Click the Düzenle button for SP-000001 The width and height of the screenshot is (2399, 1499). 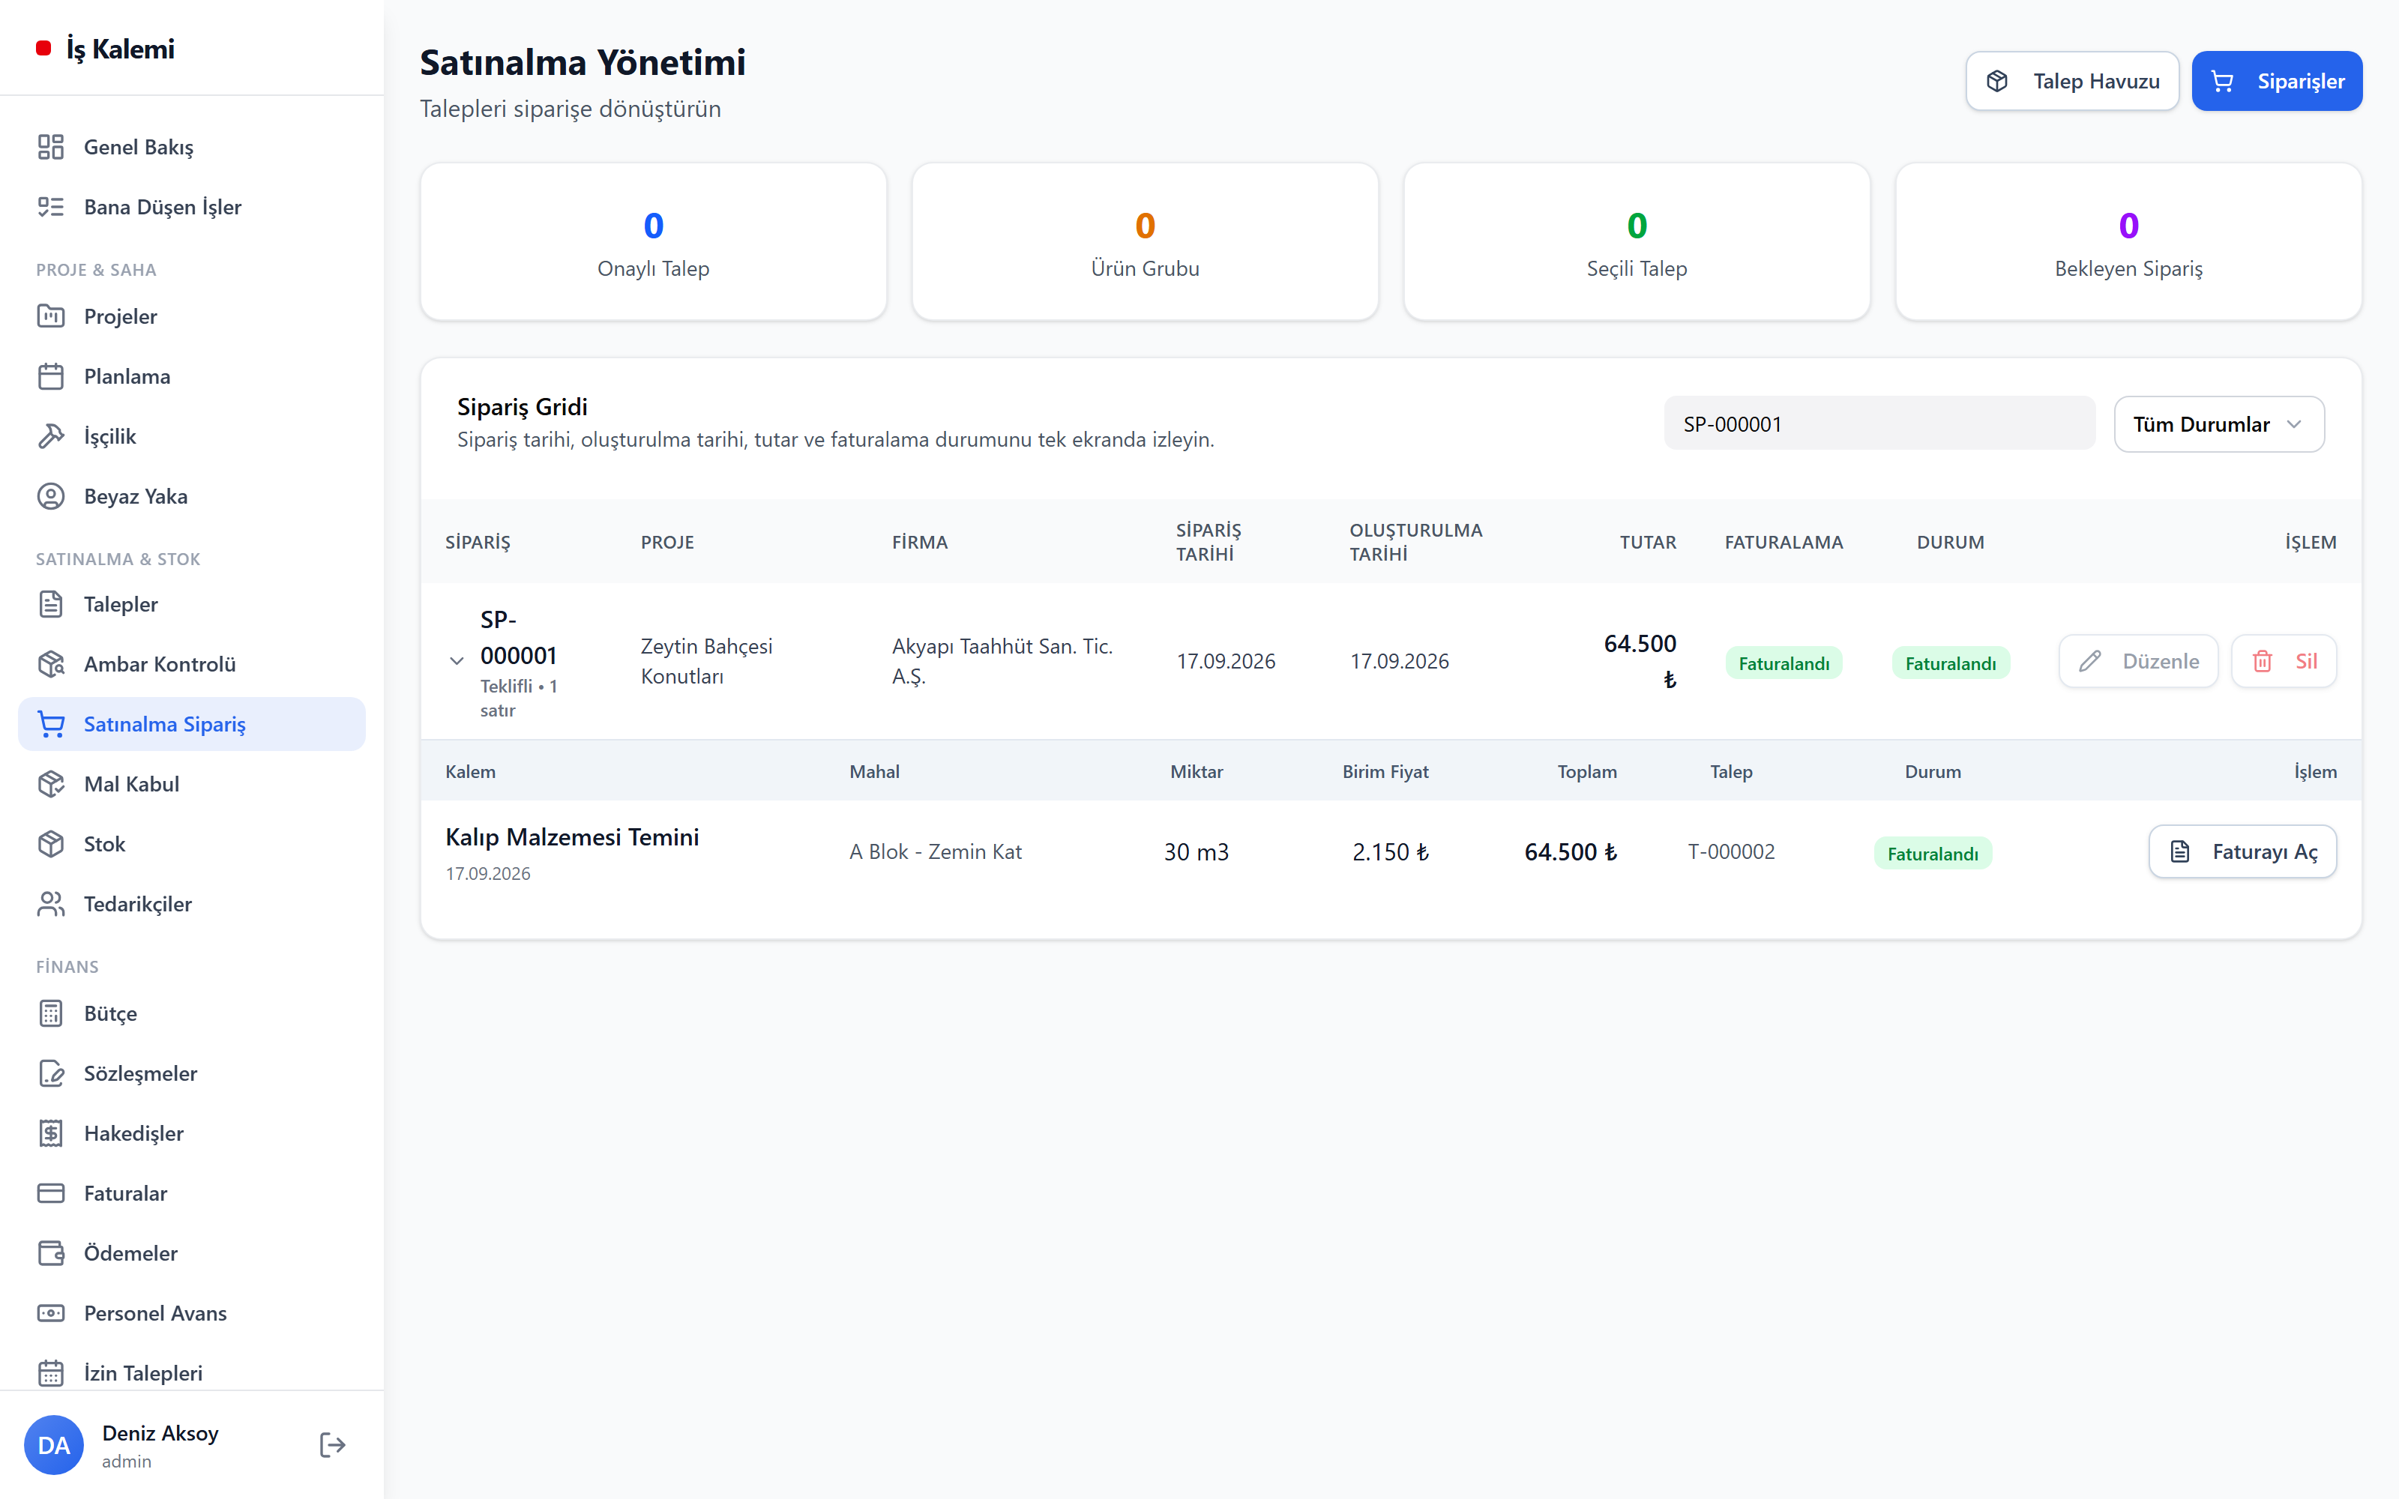point(2137,661)
